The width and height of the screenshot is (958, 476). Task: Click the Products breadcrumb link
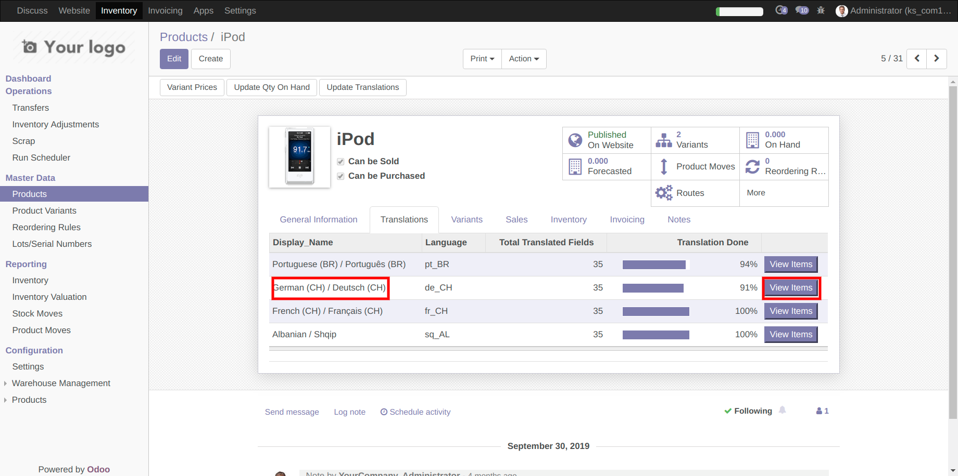[183, 37]
